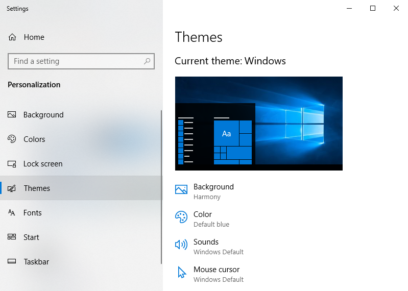The width and height of the screenshot is (408, 291).
Task: Click the Current theme: Windows heading
Action: 230,61
